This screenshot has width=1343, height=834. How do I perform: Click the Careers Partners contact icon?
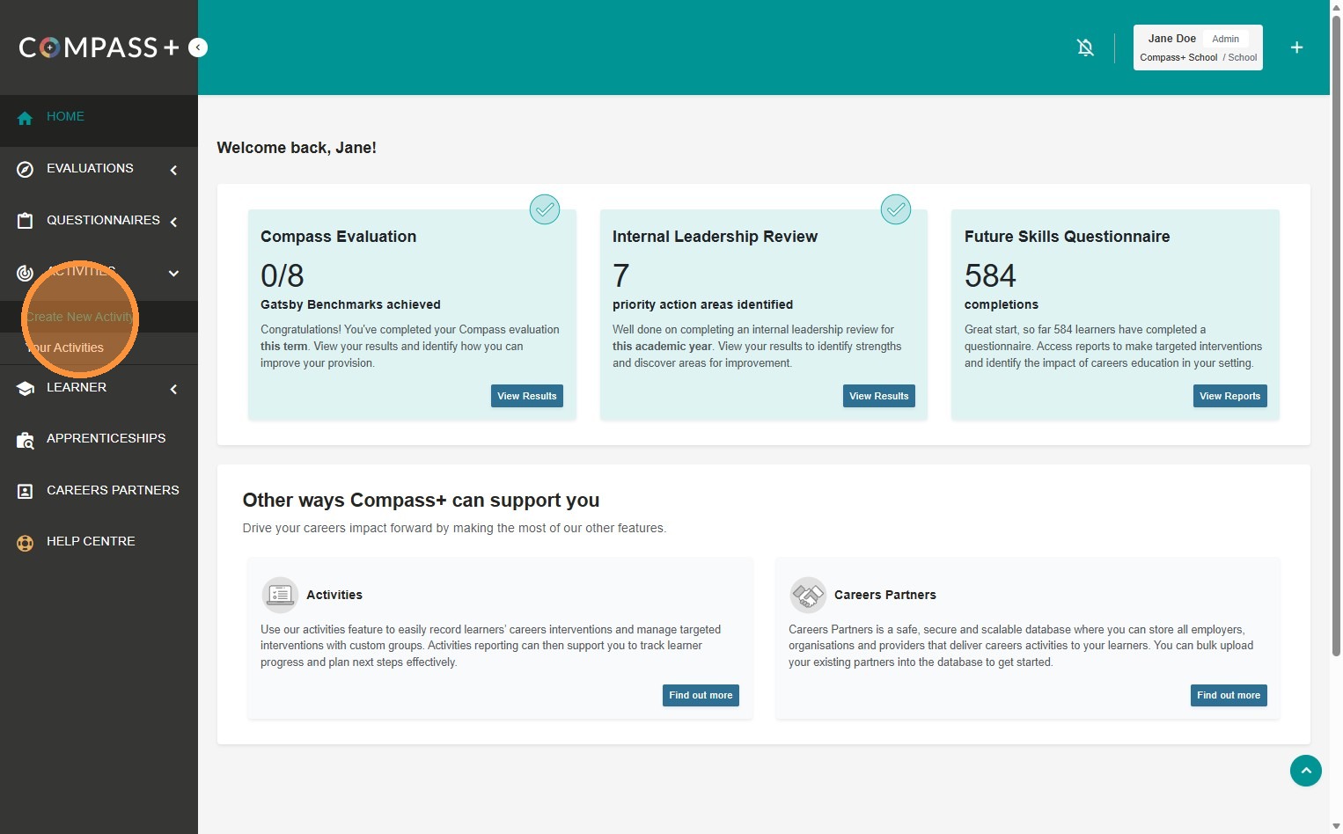(x=25, y=492)
